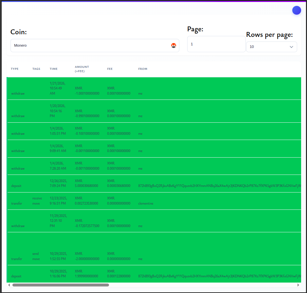This screenshot has width=307, height=293.
Task: Click the Page number input field
Action: [216, 44]
